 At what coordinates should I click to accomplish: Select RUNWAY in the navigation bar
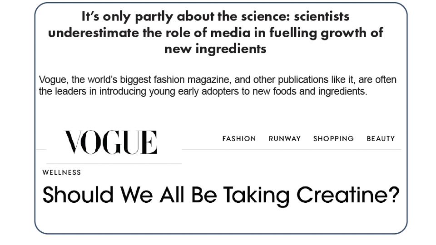click(x=284, y=139)
